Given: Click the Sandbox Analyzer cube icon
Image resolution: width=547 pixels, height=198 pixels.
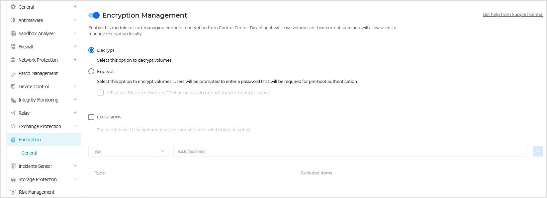Looking at the screenshot, I should tap(13, 33).
